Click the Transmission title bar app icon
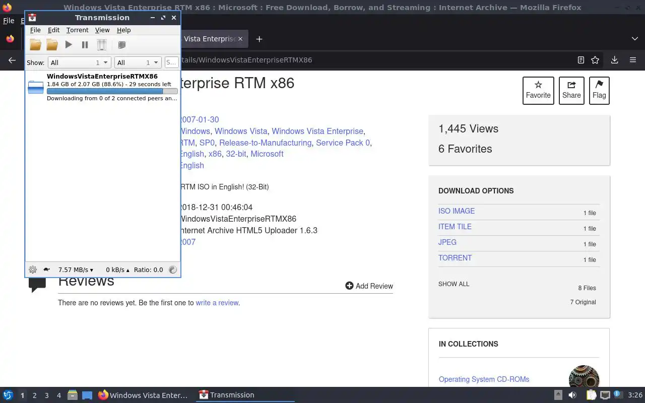 [x=32, y=18]
